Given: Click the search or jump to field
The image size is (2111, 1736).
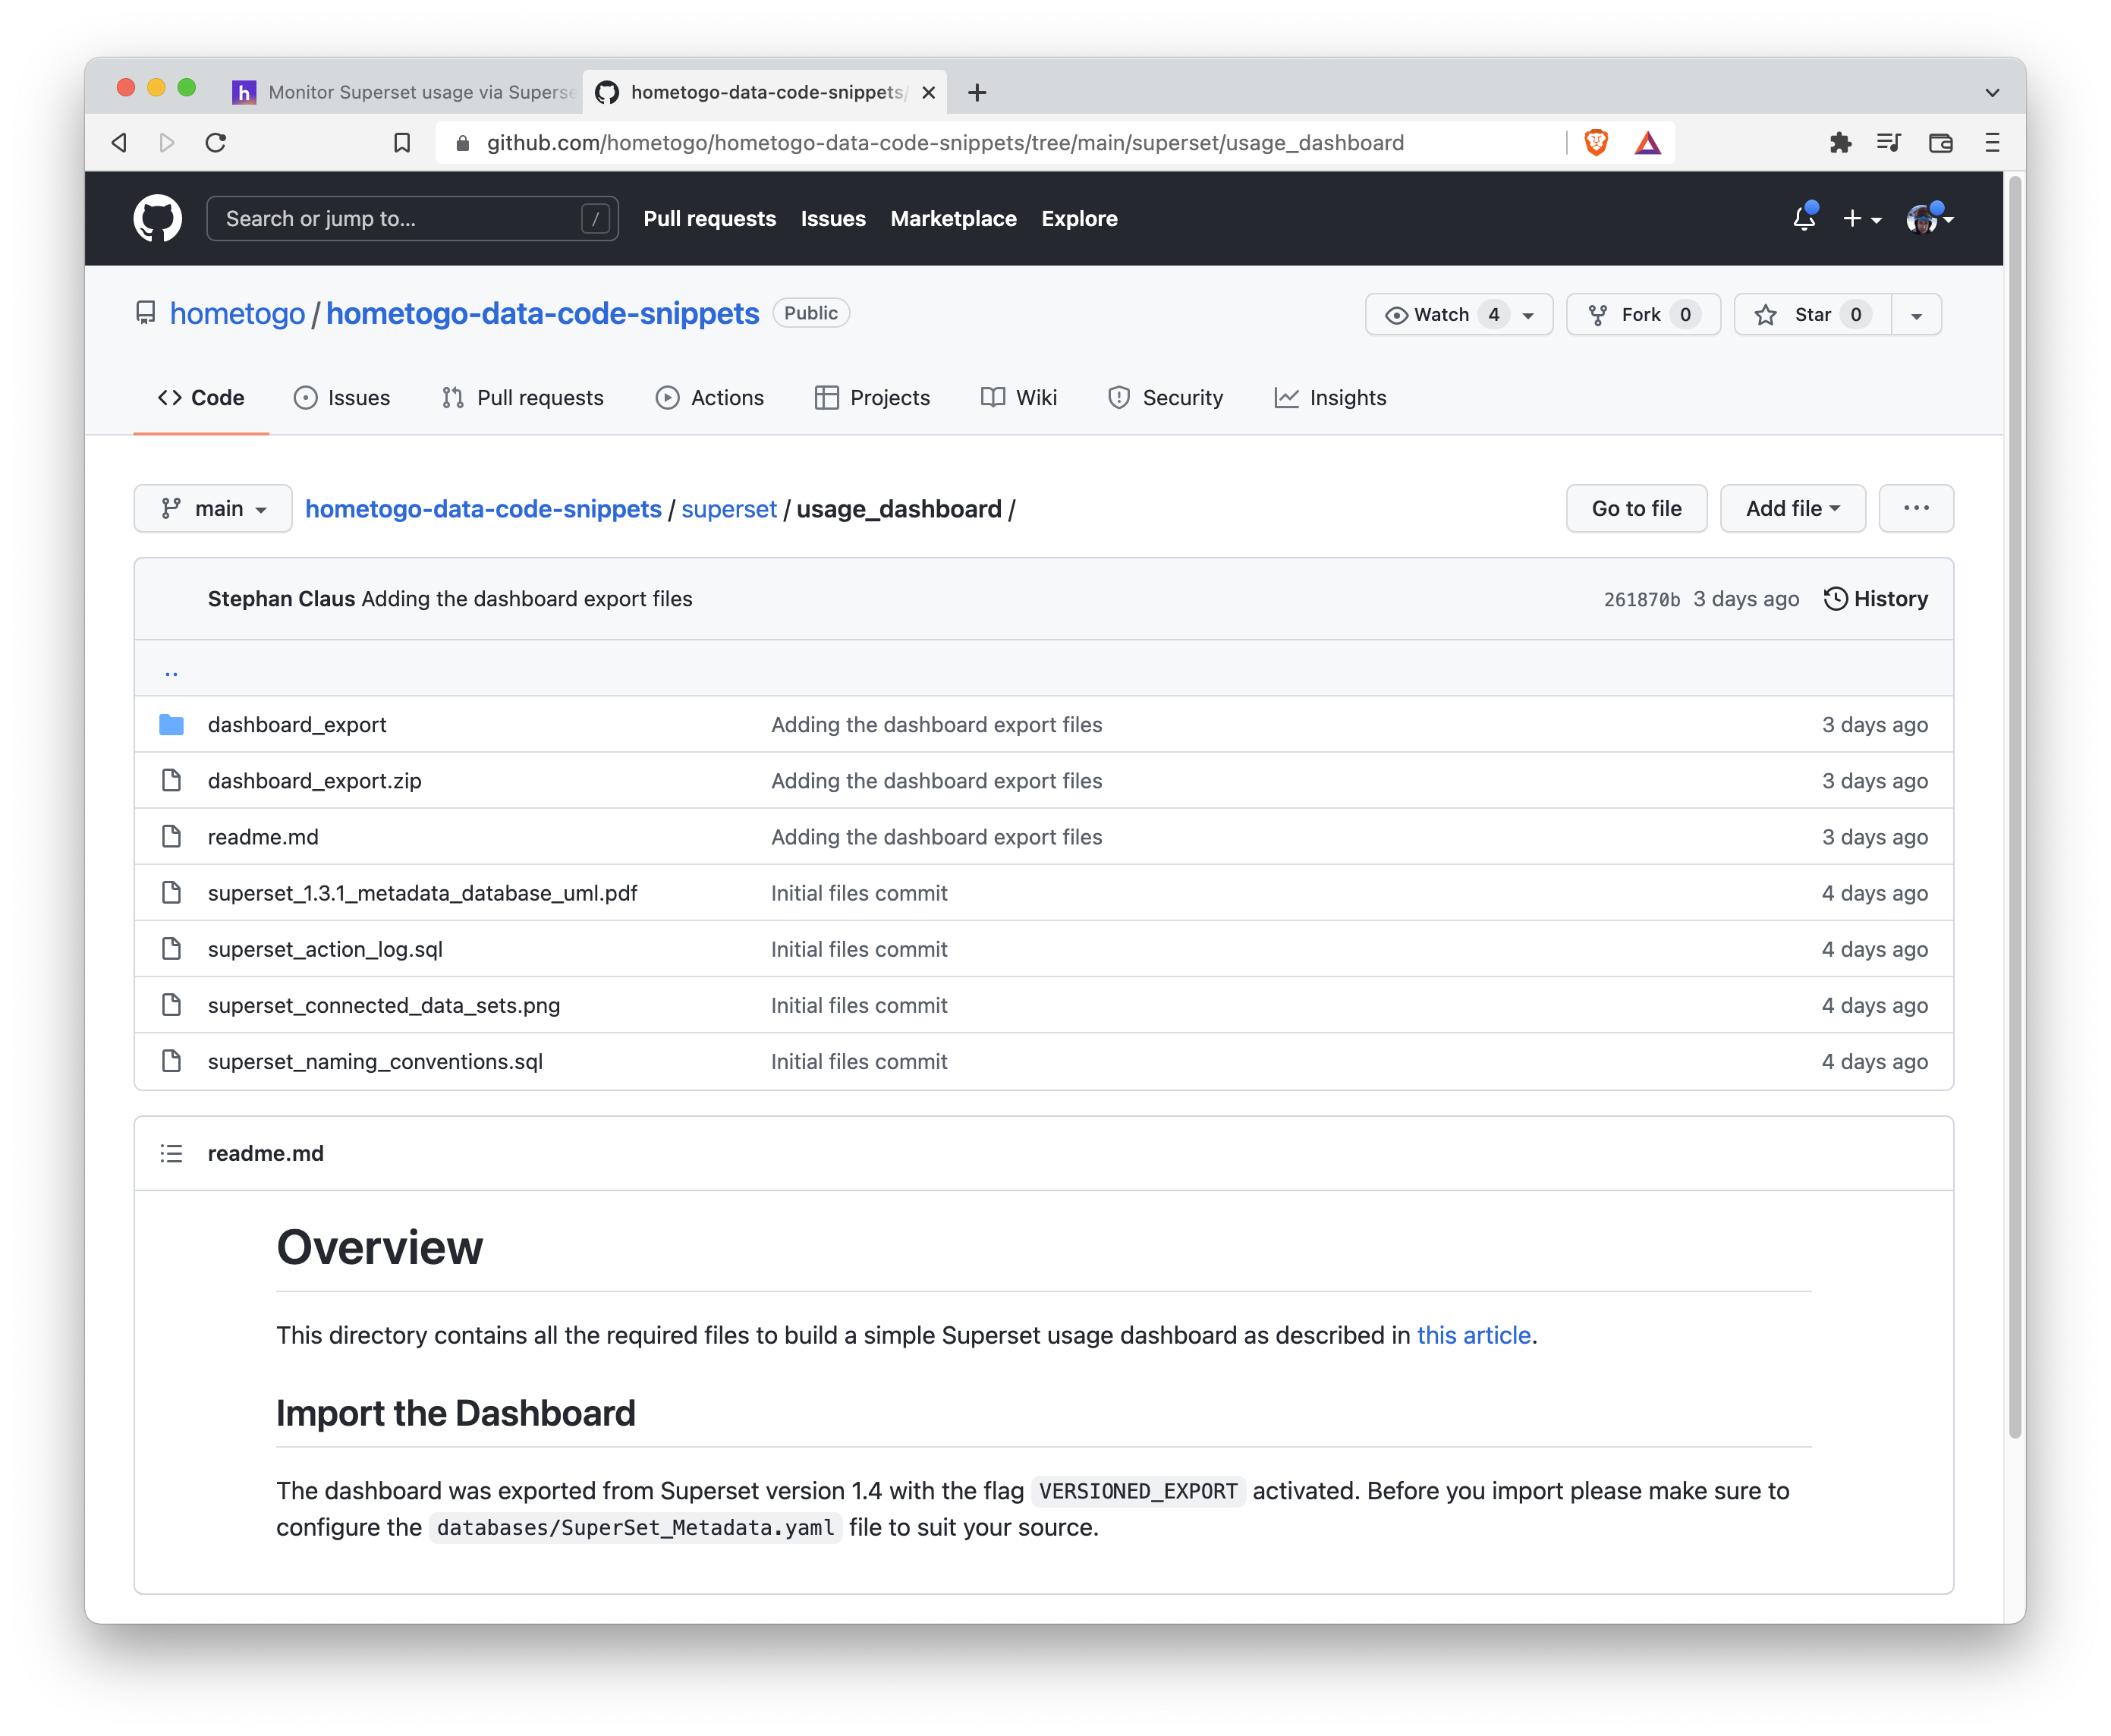Looking at the screenshot, I should (412, 218).
